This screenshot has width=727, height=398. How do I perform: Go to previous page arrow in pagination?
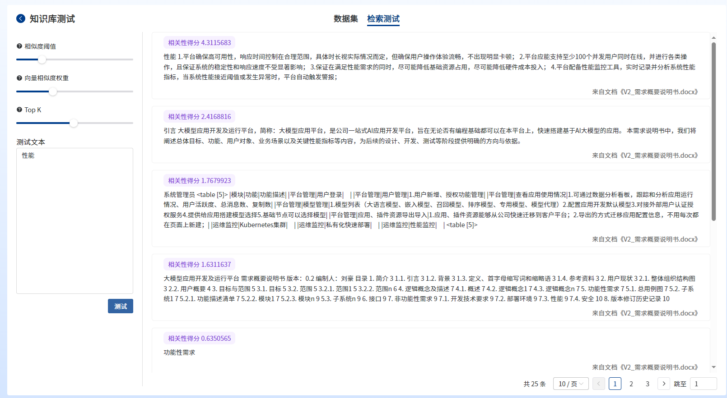[x=598, y=384]
